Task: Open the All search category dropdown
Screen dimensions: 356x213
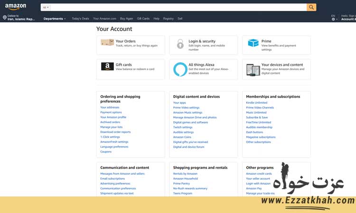Action: [46, 8]
